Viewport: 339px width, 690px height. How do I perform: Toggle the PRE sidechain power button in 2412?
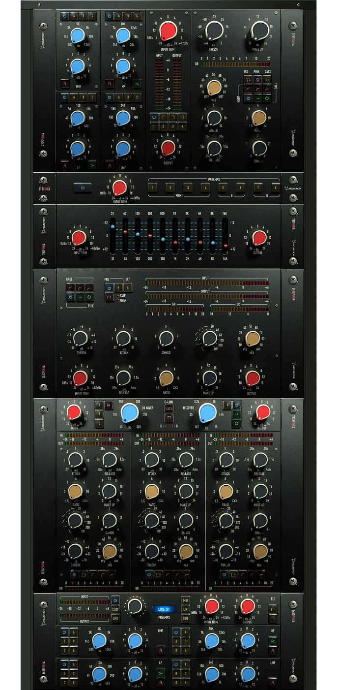(109, 287)
